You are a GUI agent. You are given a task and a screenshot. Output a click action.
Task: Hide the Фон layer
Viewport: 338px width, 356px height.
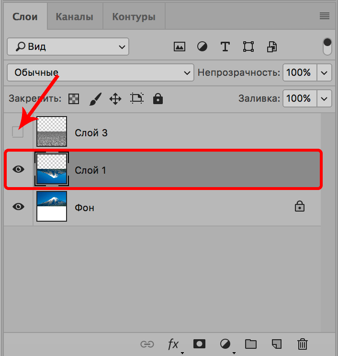point(18,206)
